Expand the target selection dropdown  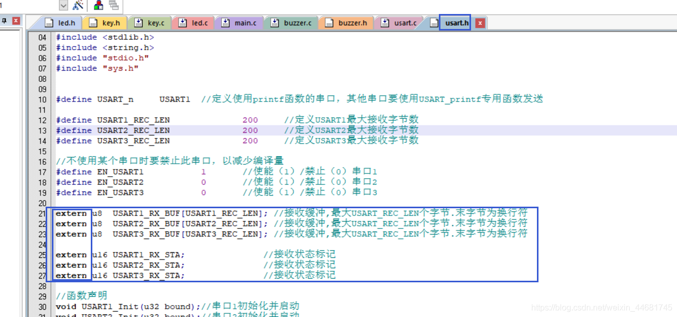coord(63,5)
